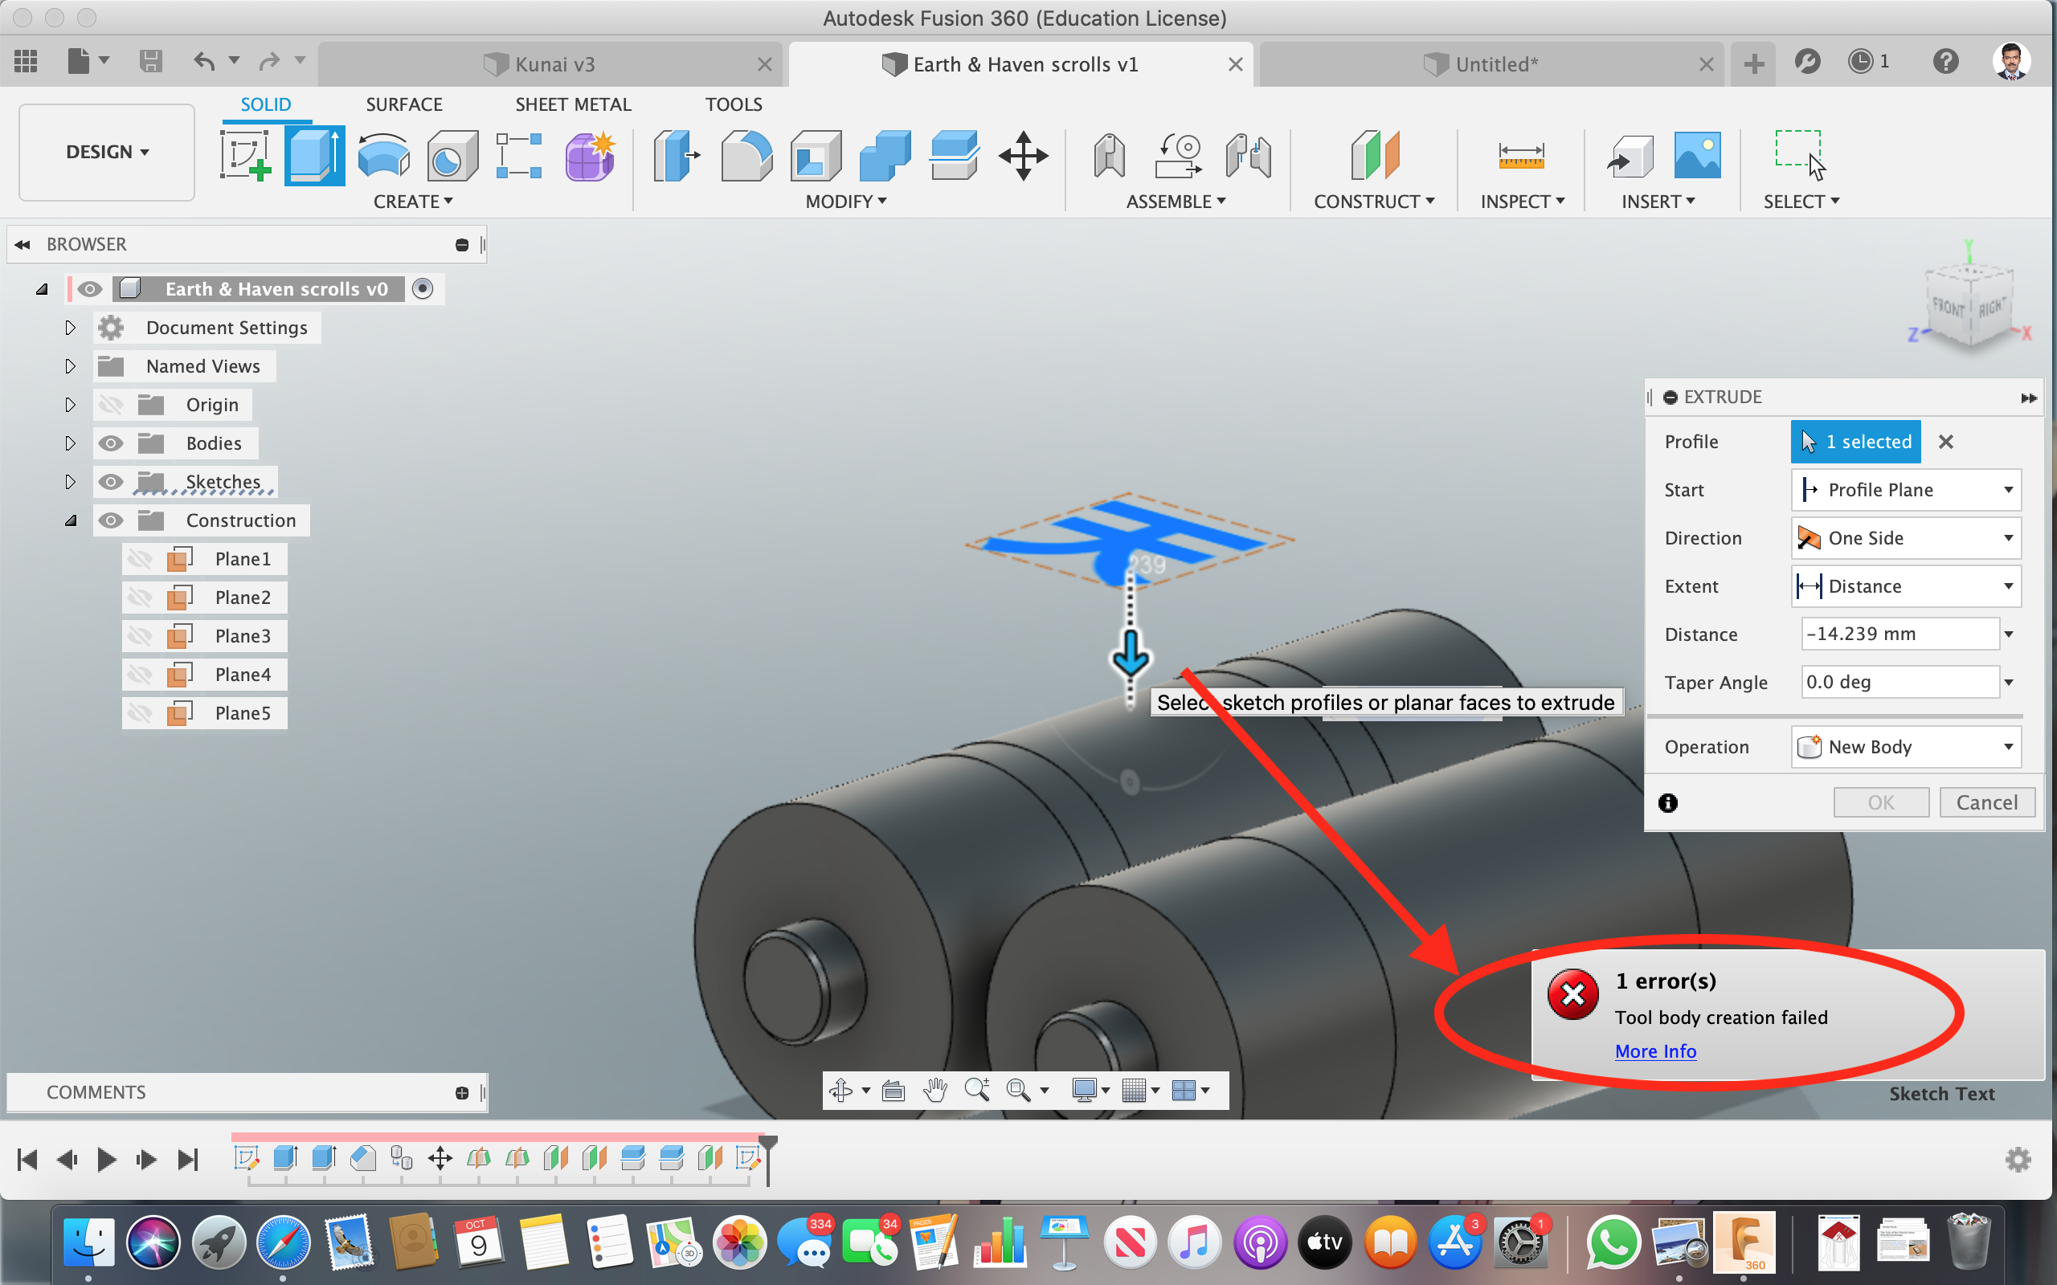Open the Canvas insert tool
Viewport: 2057px width, 1285px height.
tap(1696, 156)
